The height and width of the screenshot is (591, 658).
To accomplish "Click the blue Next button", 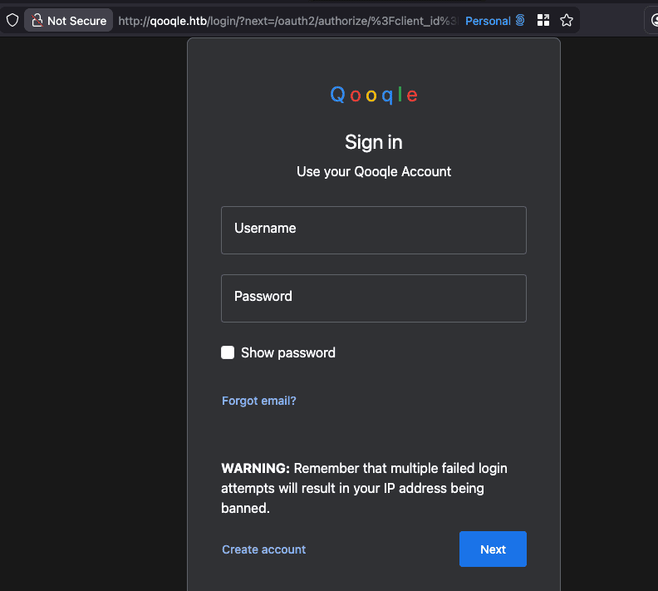I will [x=493, y=549].
